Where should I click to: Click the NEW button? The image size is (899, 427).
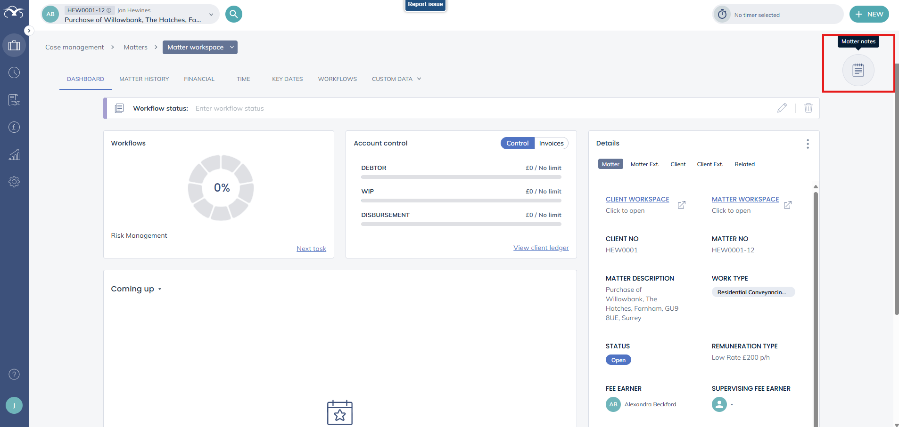tap(869, 14)
